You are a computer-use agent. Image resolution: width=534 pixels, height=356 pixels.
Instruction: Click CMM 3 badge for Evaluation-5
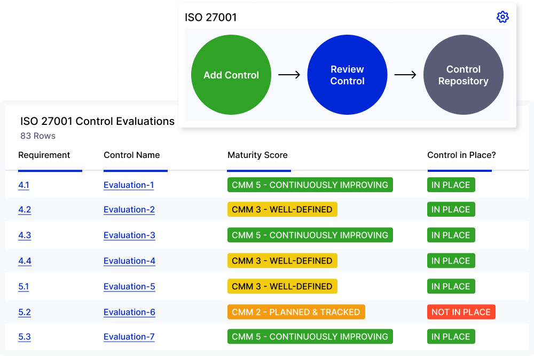(282, 286)
